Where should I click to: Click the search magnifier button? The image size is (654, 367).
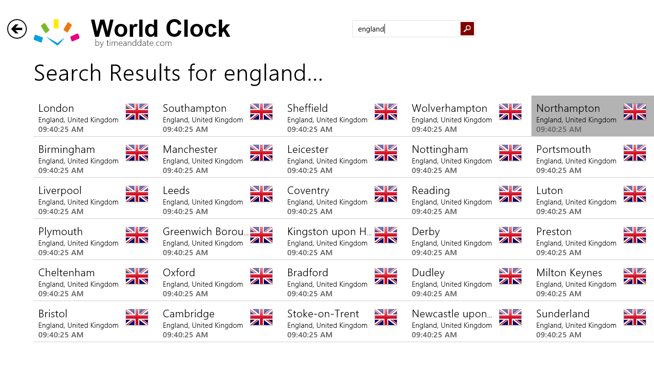coord(467,29)
